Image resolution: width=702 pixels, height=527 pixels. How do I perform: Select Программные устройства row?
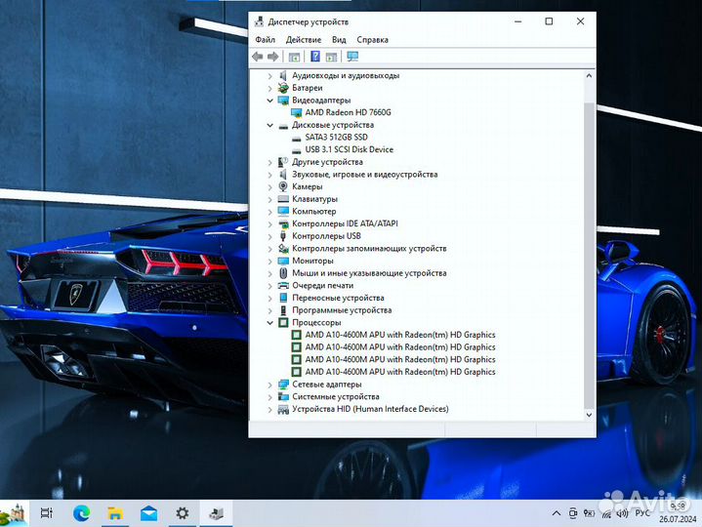[342, 310]
